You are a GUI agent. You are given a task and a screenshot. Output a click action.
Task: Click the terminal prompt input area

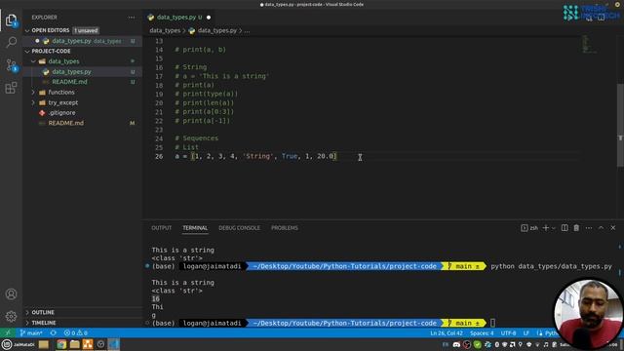492,323
